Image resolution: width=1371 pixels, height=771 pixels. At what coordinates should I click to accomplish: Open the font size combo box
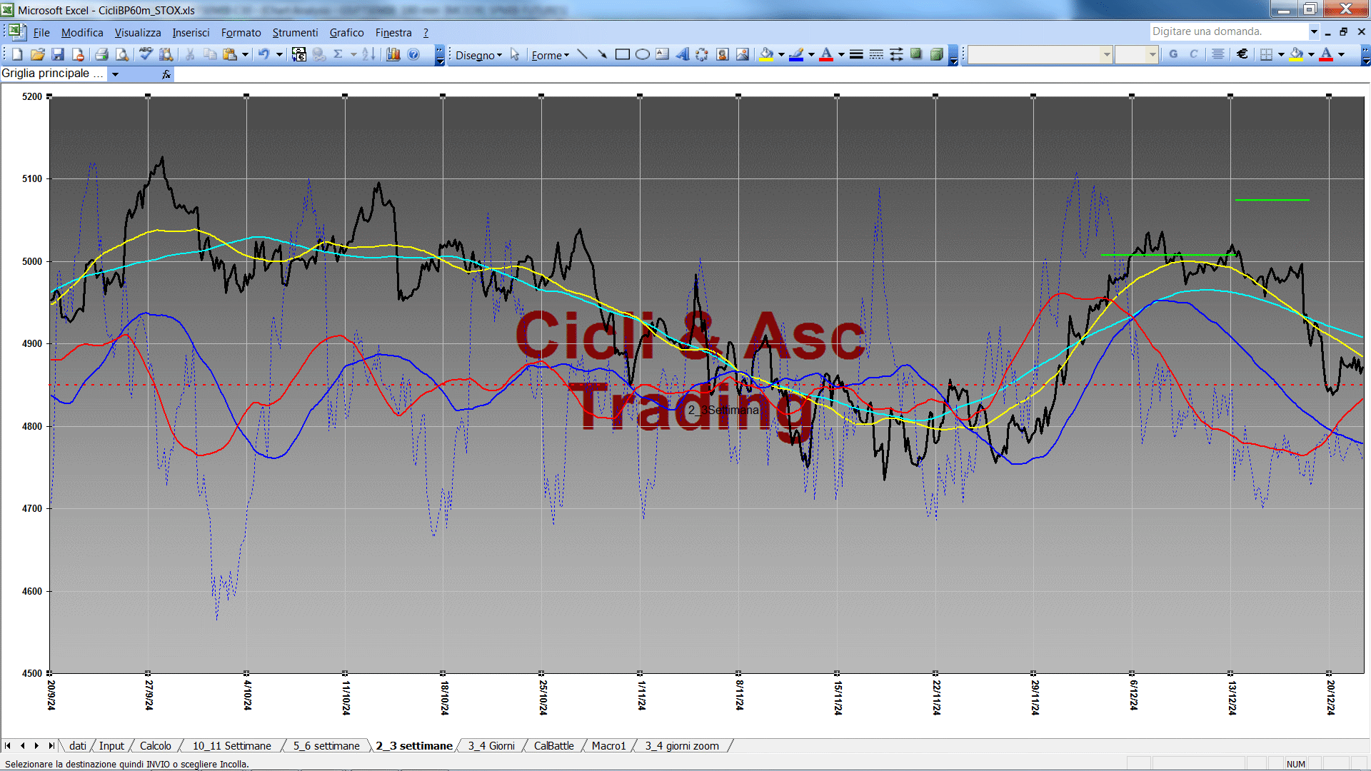point(1136,54)
